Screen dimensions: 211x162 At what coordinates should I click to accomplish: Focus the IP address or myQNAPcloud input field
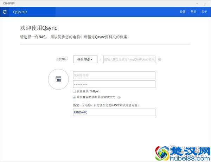(x=129, y=59)
